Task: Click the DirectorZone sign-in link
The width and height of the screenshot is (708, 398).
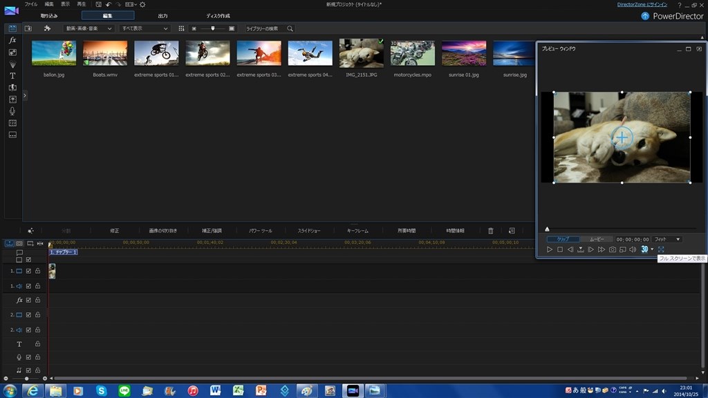Action: point(642,5)
